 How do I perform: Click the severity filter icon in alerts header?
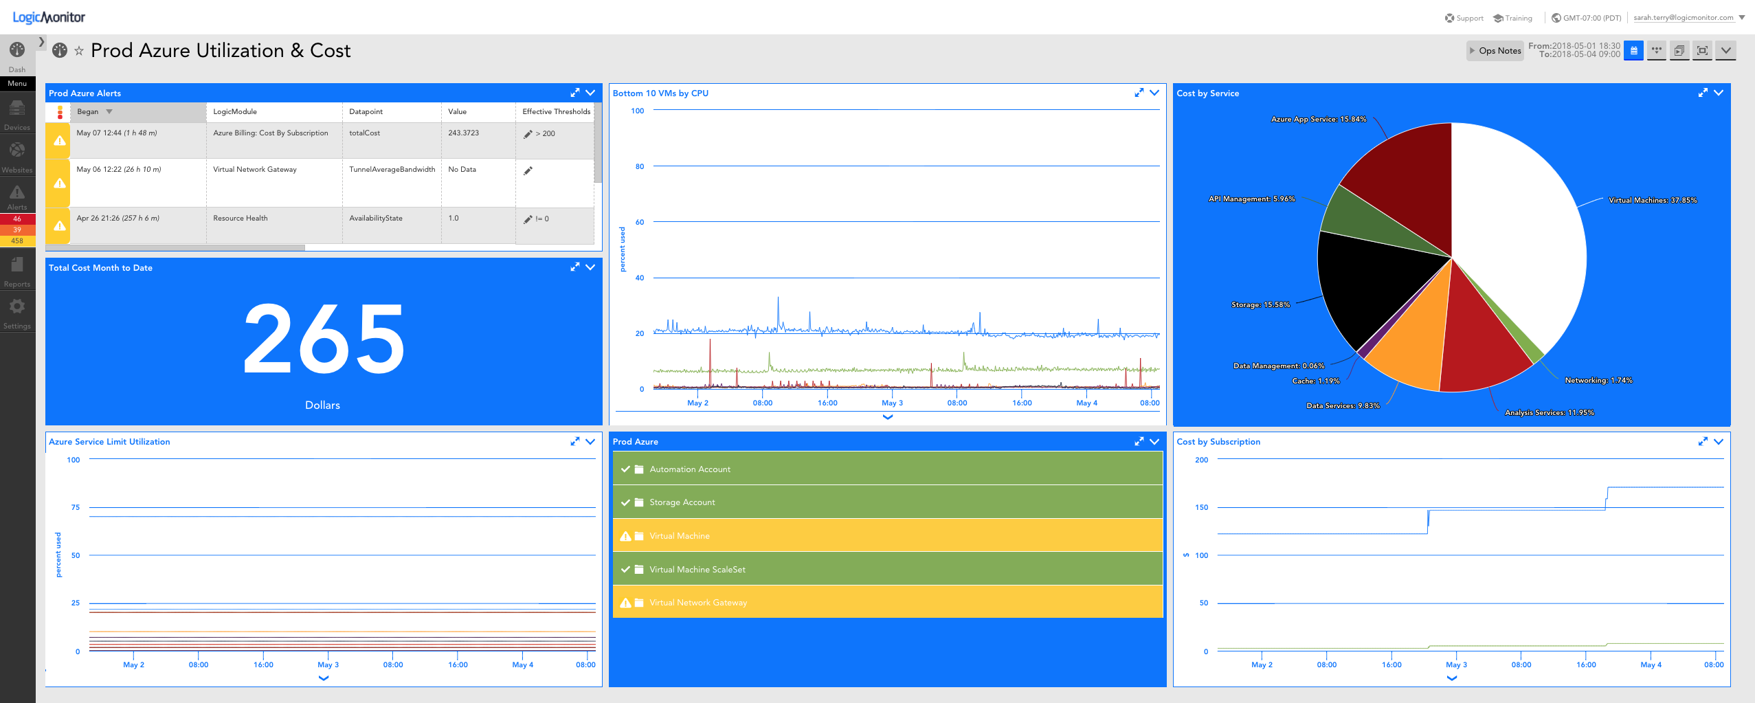pos(60,112)
